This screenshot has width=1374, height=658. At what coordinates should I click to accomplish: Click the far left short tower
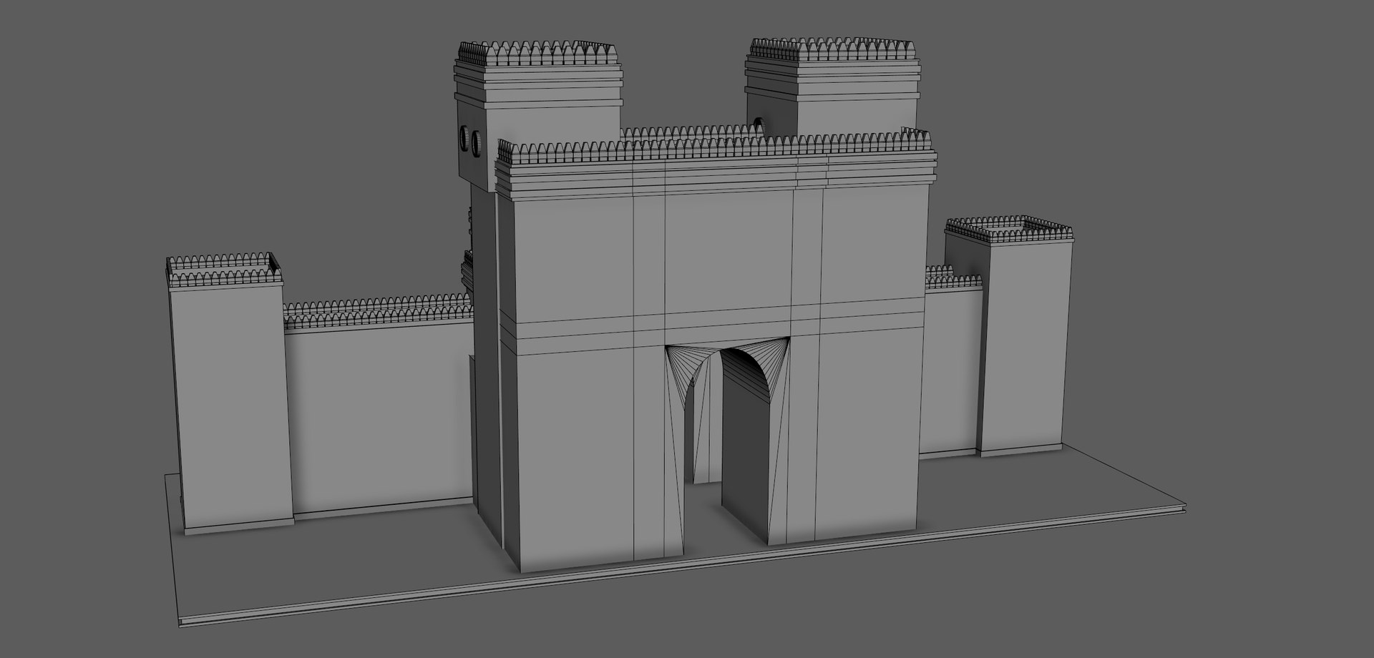[230, 393]
